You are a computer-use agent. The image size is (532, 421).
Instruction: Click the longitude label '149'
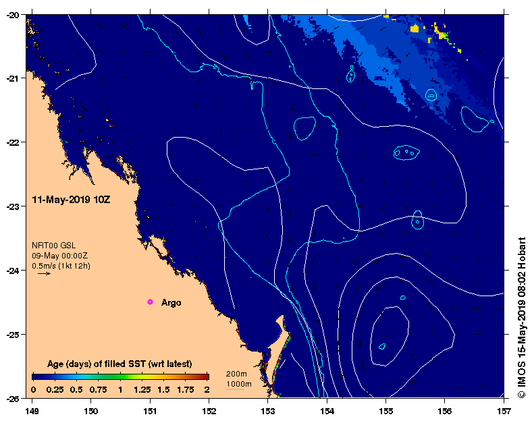[x=32, y=412]
